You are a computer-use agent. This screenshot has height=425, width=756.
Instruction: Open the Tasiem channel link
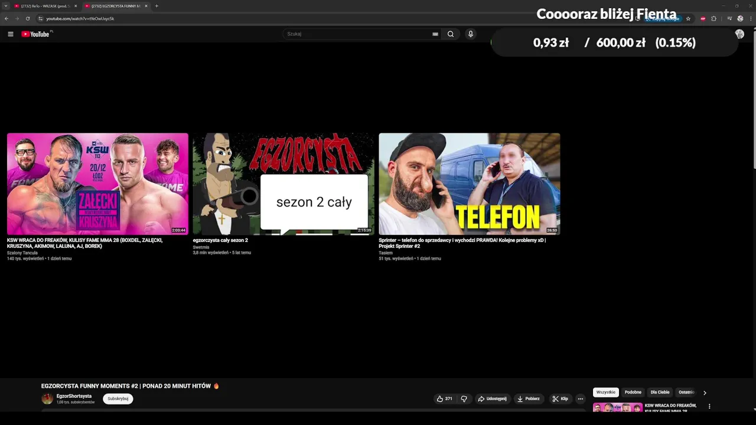coord(386,253)
